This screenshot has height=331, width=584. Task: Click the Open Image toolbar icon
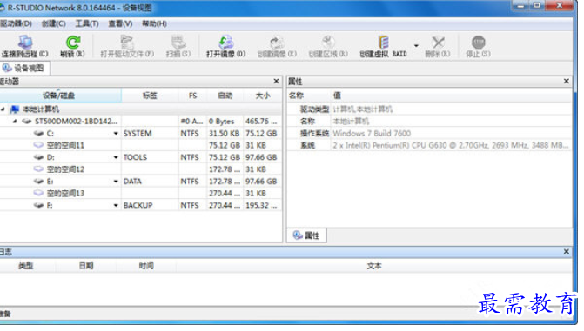point(226,43)
